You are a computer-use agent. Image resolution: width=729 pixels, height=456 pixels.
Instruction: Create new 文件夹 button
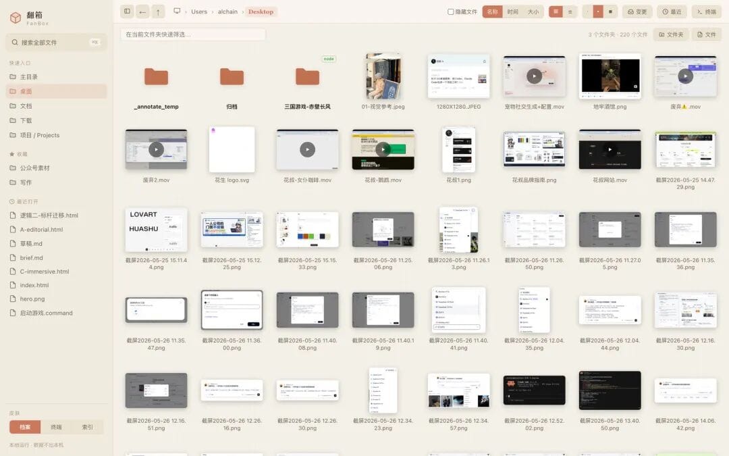(x=671, y=34)
